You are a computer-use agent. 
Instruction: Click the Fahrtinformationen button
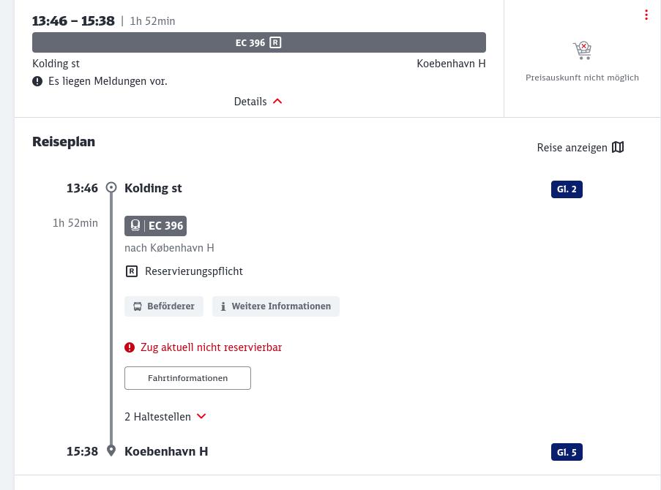coord(187,378)
